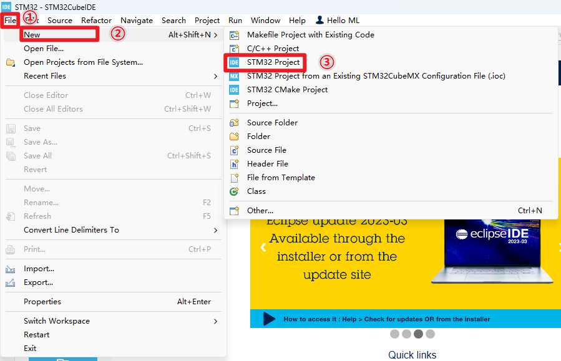Select Convert Line Delimiters To entry
Image resolution: width=561 pixels, height=361 pixels.
114,230
